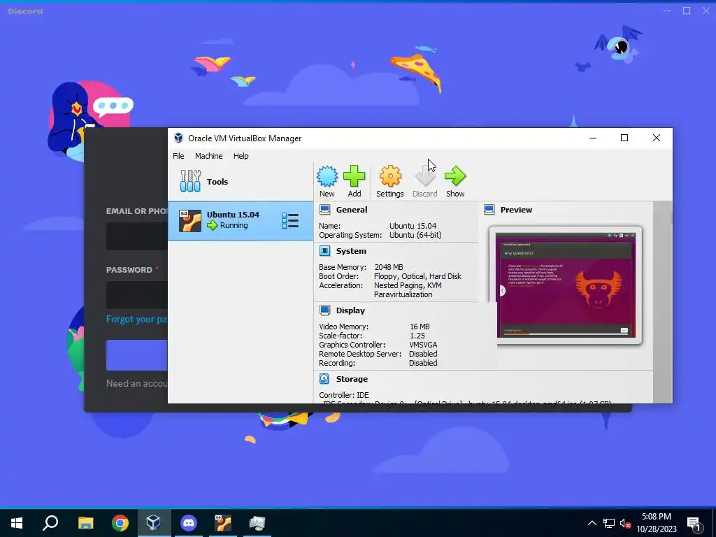Click the Ubuntu 15.04 VM OS icon
Screen dimensions: 716x537
[x=190, y=221]
